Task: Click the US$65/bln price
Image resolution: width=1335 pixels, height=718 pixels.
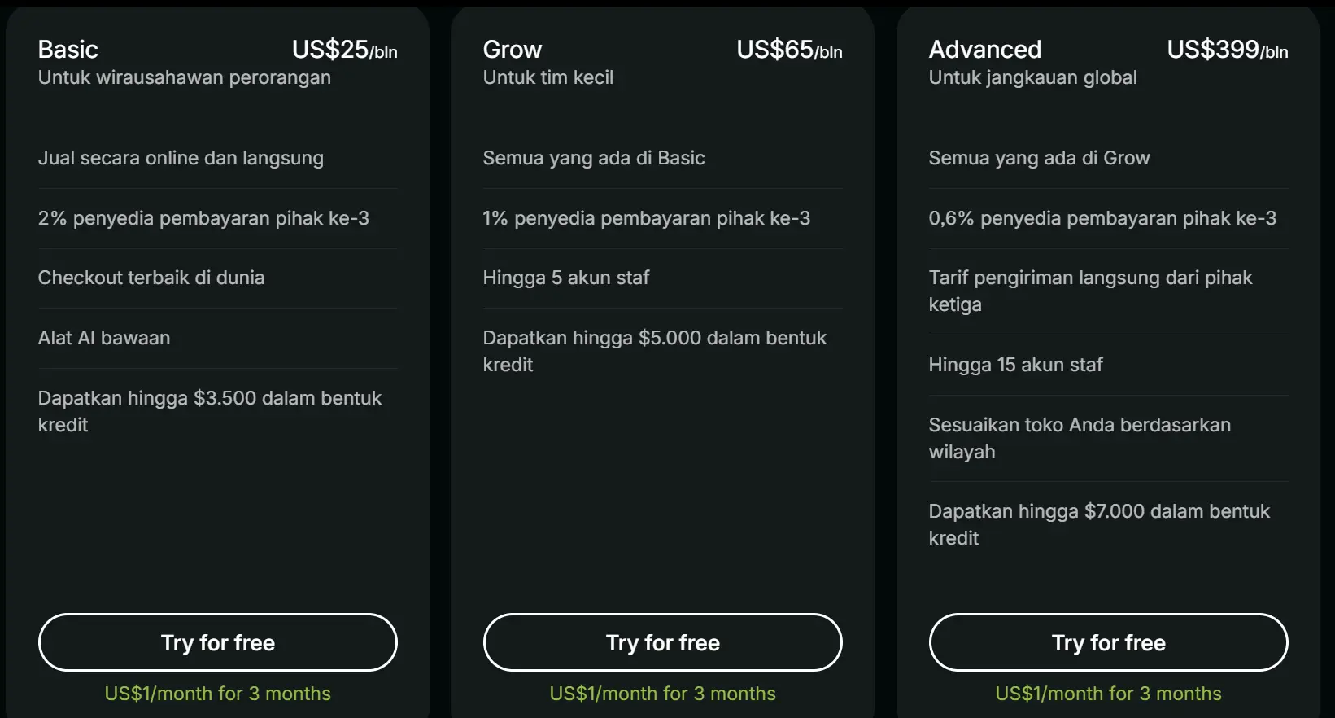Action: point(789,50)
